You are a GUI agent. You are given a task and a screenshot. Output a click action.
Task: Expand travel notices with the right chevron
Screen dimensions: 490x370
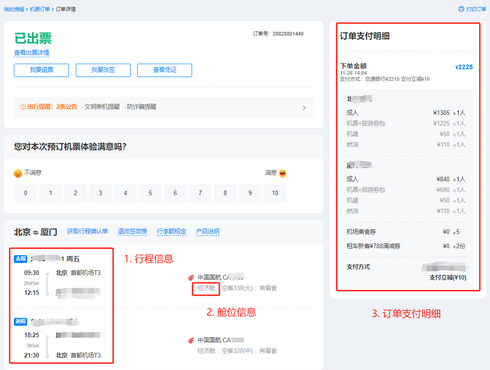pos(304,107)
